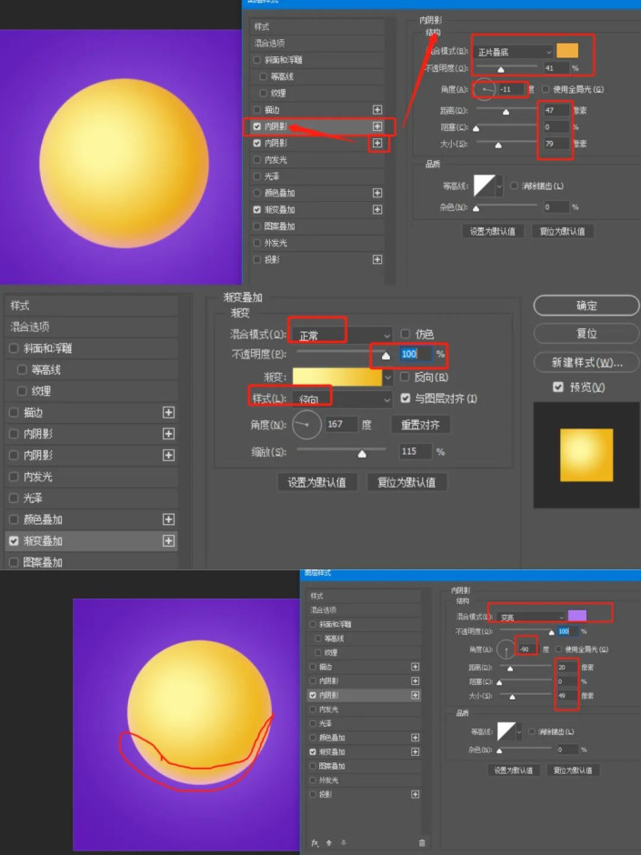Click the move effect up arrow

coord(328,842)
